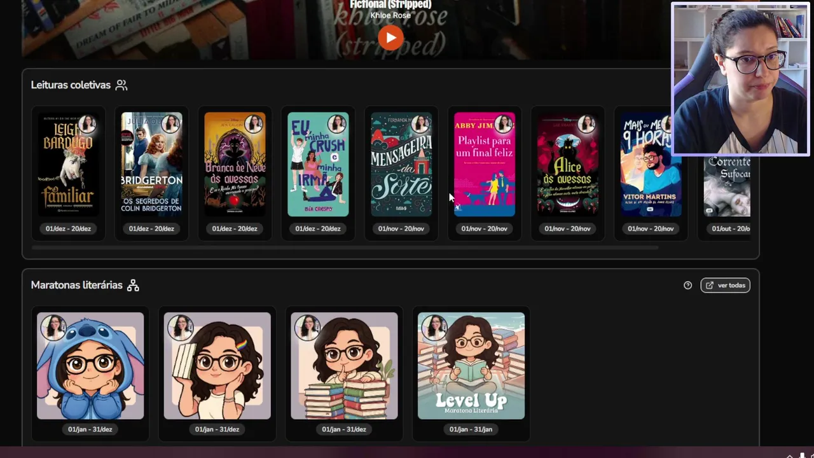Open Mensageira da Sorte book cover
This screenshot has width=814, height=458.
pyautogui.click(x=401, y=165)
